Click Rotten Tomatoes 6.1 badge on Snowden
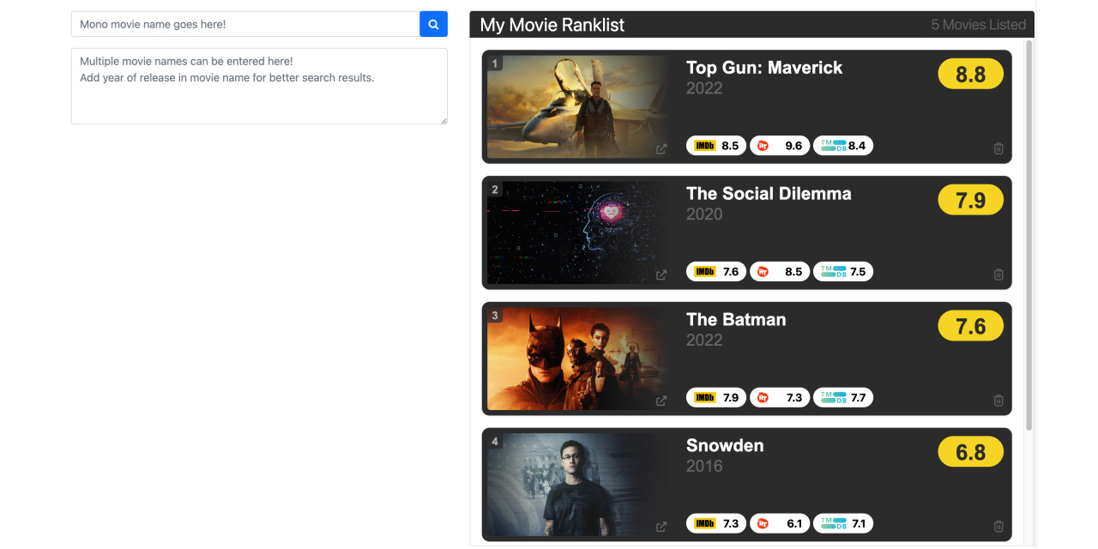Image resolution: width=1098 pixels, height=549 pixels. click(780, 523)
